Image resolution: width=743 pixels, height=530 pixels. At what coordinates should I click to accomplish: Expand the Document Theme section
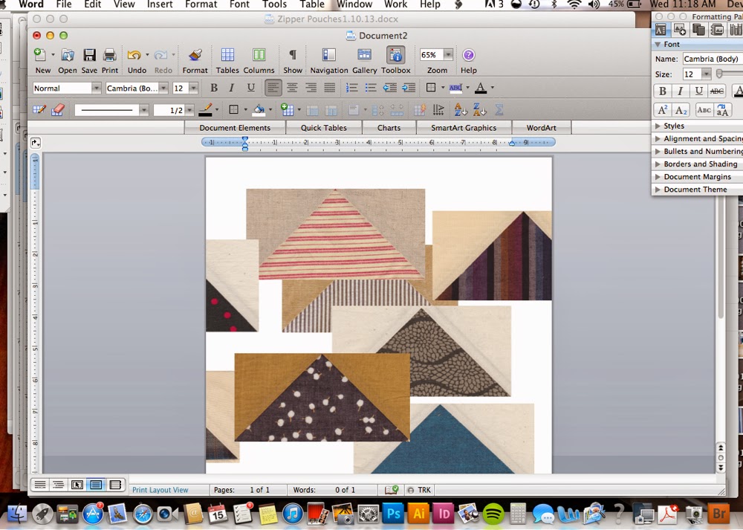coord(697,189)
